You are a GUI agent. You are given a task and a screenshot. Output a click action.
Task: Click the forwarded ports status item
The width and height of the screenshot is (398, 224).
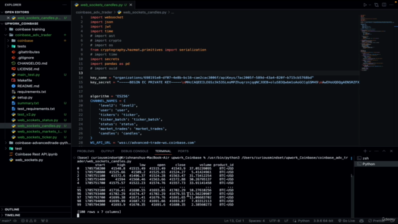(x=44, y=221)
